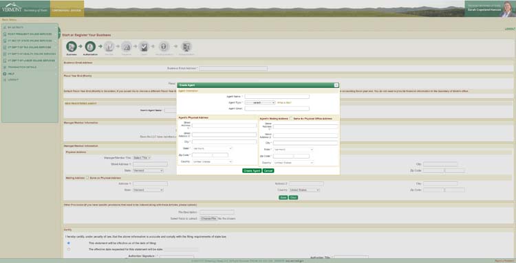This screenshot has height=263, width=516.
Task: Open manager mailing address State dropdown
Action: click(x=148, y=190)
